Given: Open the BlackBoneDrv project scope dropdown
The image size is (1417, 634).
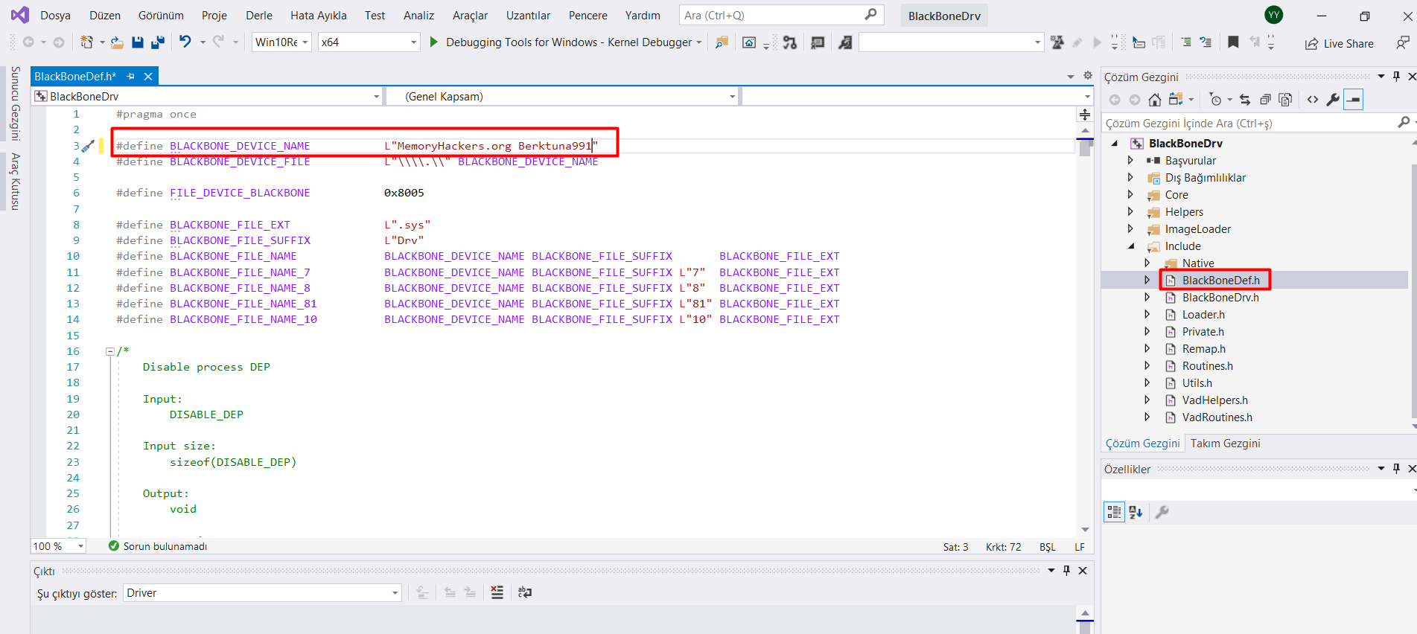Looking at the screenshot, I should click(x=208, y=96).
